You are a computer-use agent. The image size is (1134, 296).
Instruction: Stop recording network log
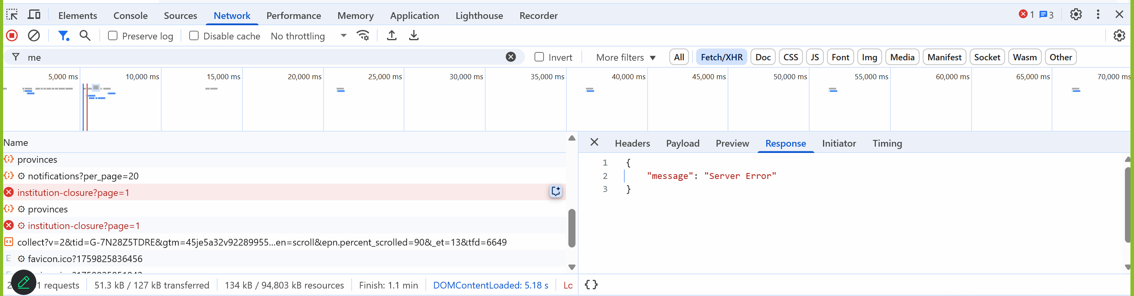point(12,36)
